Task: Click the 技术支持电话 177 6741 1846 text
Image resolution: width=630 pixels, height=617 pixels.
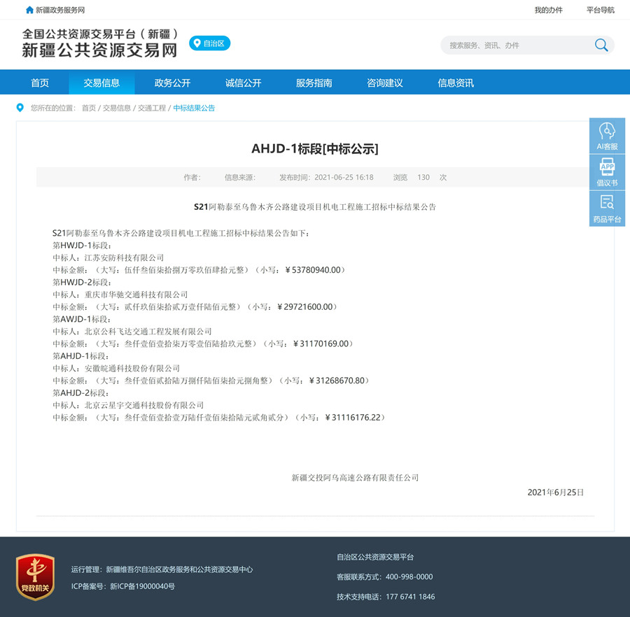Action: 386,597
